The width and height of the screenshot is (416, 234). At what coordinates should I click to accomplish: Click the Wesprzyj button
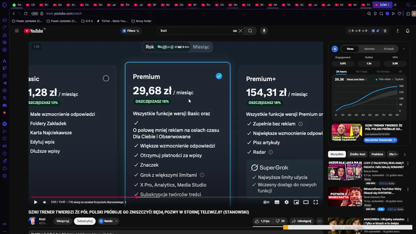pyautogui.click(x=63, y=221)
